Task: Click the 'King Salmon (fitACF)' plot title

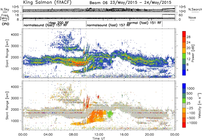Action: click(47, 2)
